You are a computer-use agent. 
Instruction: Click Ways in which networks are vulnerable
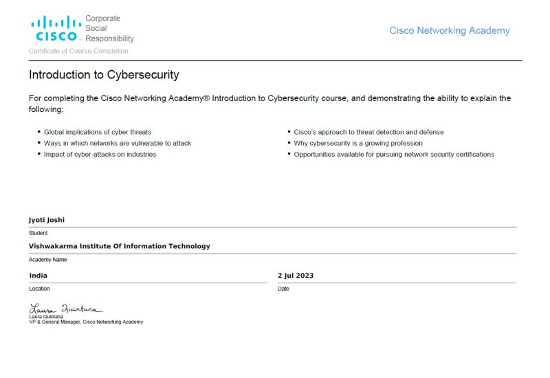[x=118, y=143]
